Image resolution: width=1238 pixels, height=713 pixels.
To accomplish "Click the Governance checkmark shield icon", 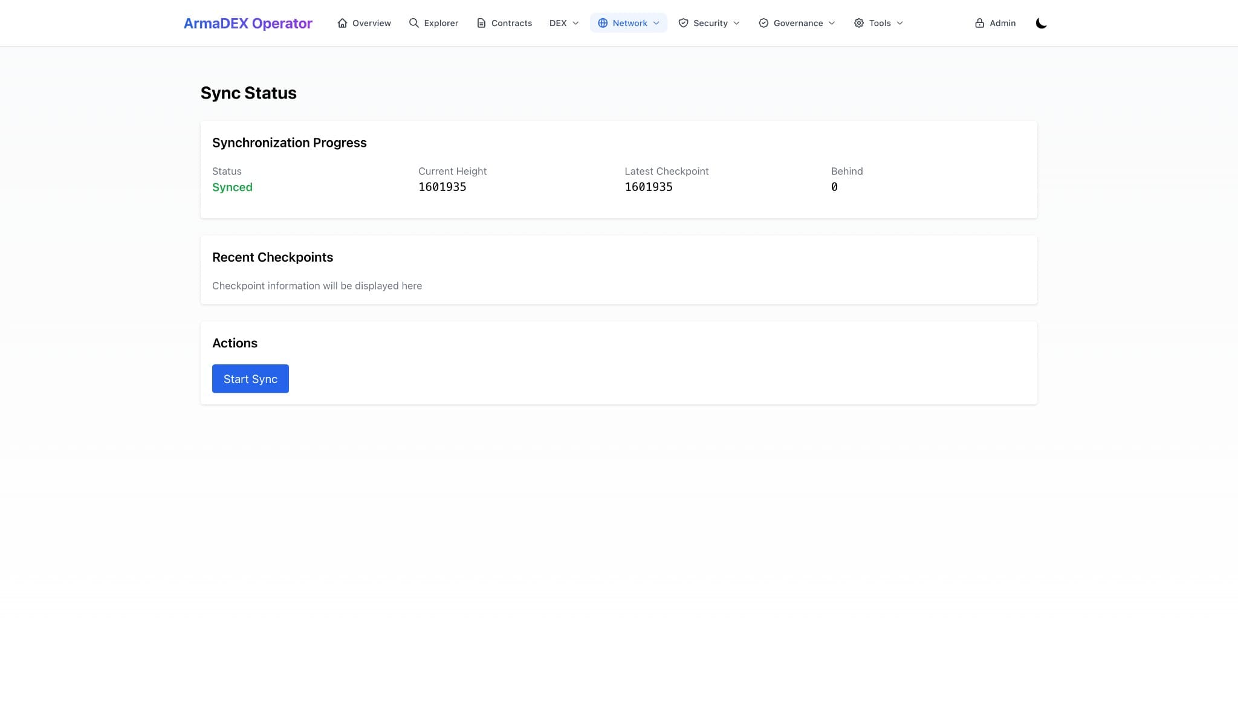I will pos(762,23).
